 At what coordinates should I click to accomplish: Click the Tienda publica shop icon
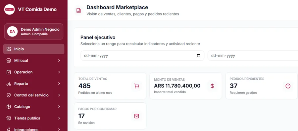(9, 118)
